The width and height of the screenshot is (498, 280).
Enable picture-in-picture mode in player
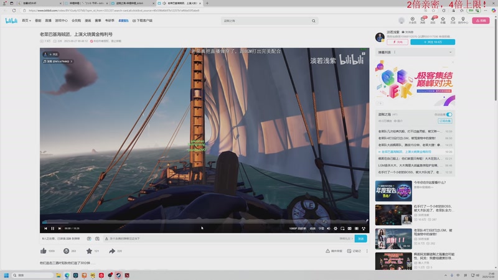(x=342, y=228)
